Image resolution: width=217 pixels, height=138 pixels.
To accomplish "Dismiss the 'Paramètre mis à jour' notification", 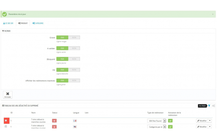I will (213, 14).
